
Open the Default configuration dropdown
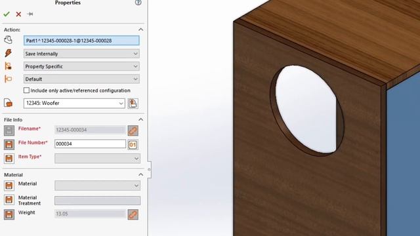tap(81, 79)
